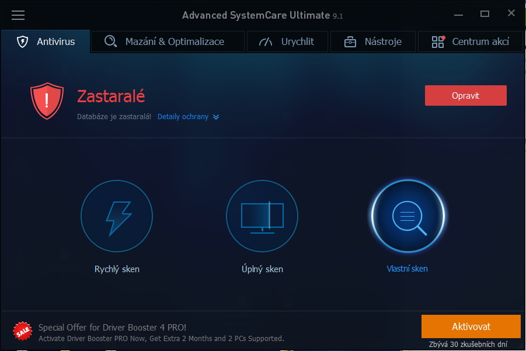Maximize the Advanced SystemCare window

[x=485, y=14]
